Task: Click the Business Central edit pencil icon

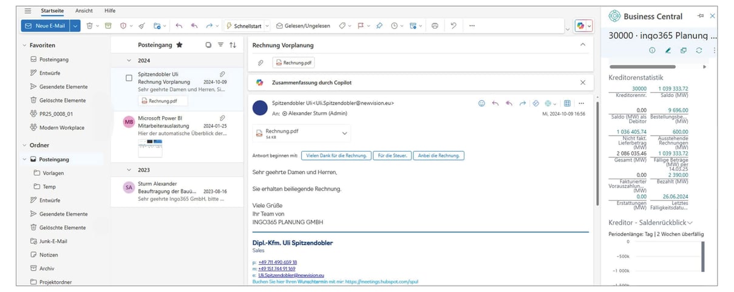Action: 668,50
